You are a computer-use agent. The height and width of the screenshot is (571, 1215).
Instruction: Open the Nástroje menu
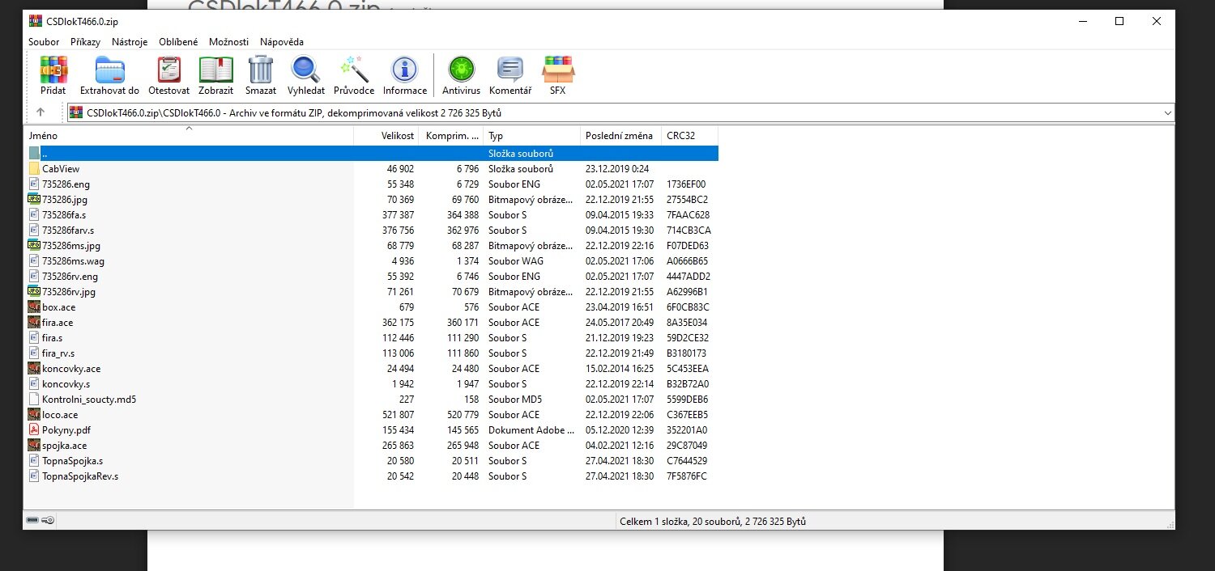[130, 41]
